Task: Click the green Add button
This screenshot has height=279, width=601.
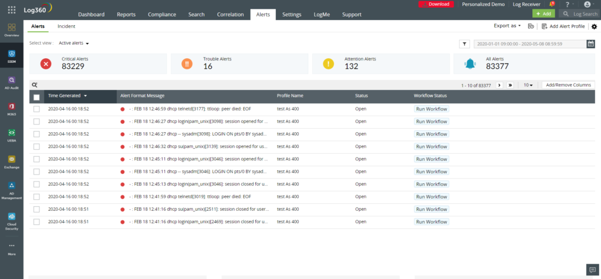Action: click(543, 14)
